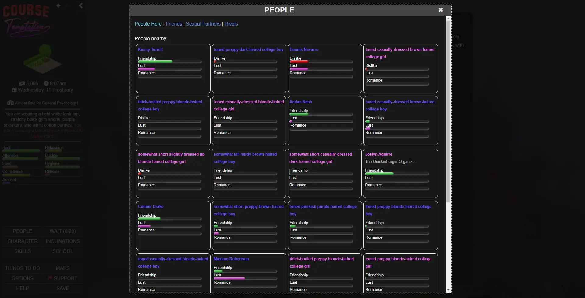The image size is (585, 298).
Task: Open the INCLINATIONS button
Action: 63,241
